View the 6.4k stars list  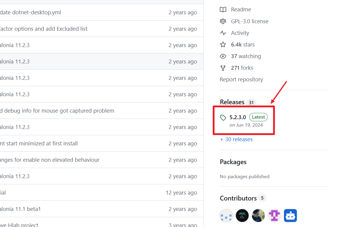(243, 44)
